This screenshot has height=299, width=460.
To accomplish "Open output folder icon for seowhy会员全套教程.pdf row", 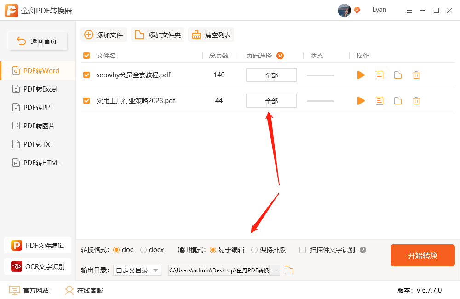I will click(398, 75).
